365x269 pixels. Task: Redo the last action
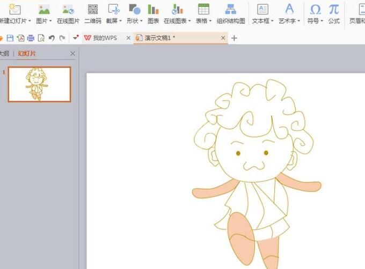click(62, 38)
